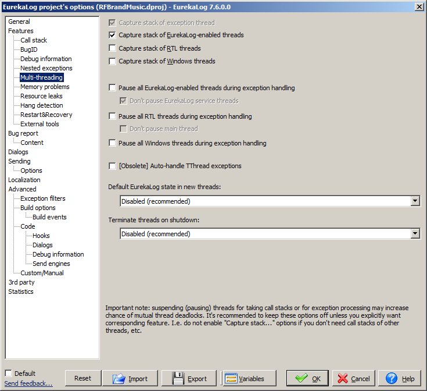Select the Localization tree item
Viewport: 427px width, 391px height.
click(x=24, y=180)
